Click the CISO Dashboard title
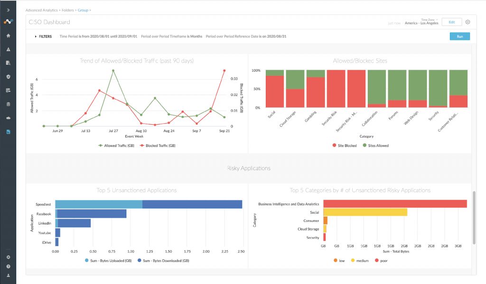The image size is (486, 284). [49, 22]
